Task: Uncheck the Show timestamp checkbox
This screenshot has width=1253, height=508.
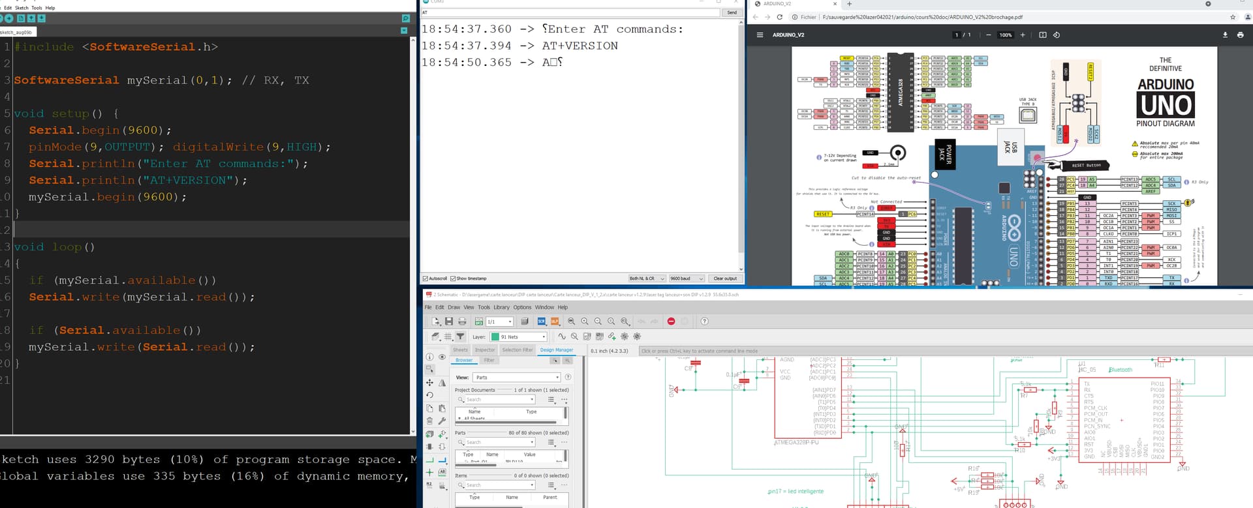Action: 453,278
